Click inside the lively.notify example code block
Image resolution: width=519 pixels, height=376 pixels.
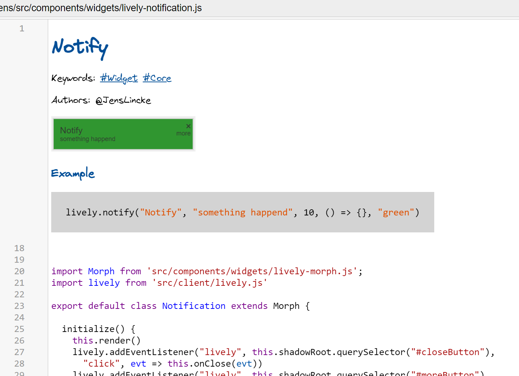[x=242, y=212]
